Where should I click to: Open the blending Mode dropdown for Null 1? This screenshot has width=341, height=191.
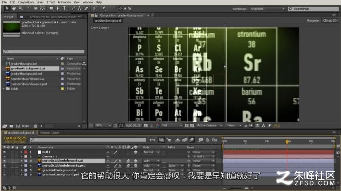(x=151, y=152)
